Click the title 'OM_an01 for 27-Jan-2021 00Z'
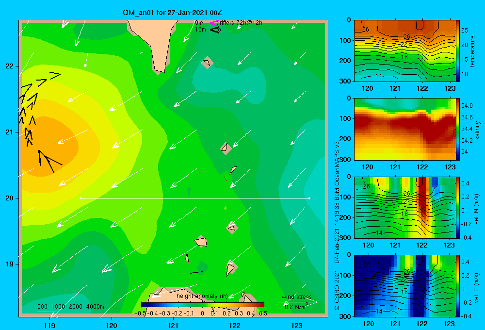Image resolution: width=485 pixels, height=330 pixels. 172,13
